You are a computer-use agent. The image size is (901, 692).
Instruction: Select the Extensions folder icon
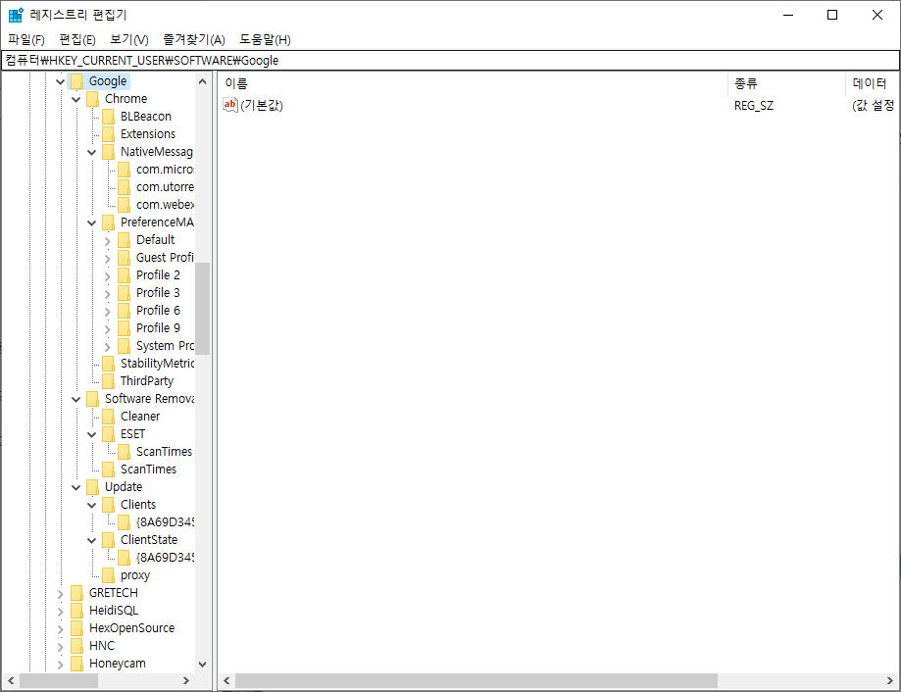tap(108, 134)
